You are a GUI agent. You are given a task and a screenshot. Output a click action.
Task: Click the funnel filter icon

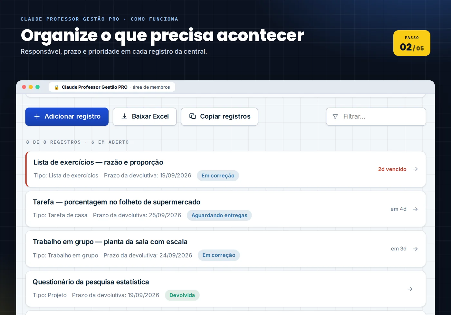click(x=335, y=117)
